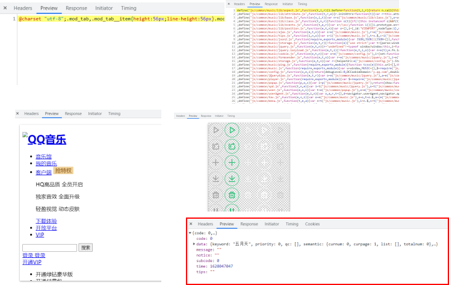Open Headers tab in the QQ音乐 preview panel
This screenshot has width=449, height=285.
(x=31, y=113)
